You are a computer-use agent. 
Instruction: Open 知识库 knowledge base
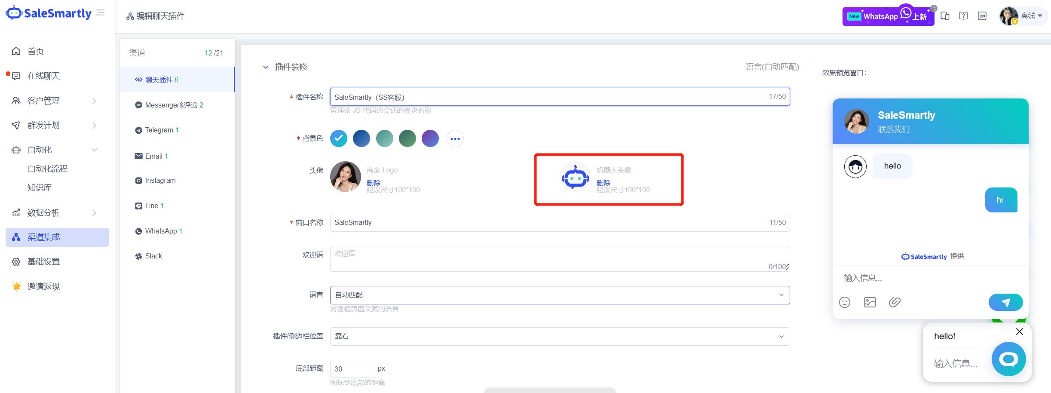[x=40, y=187]
